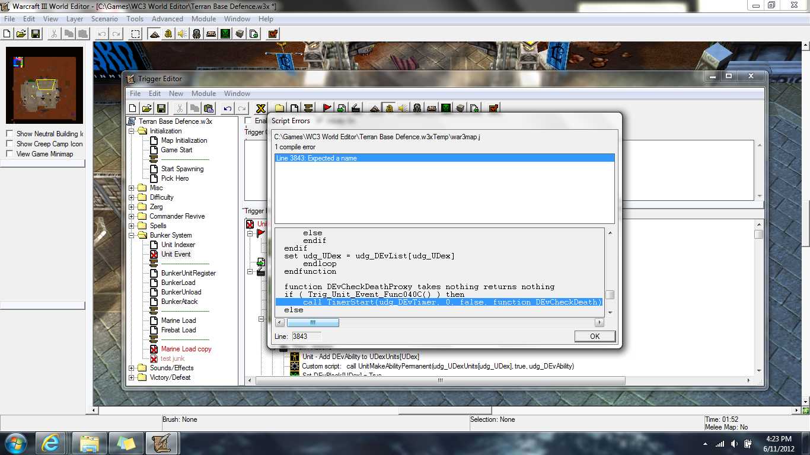810x455 pixels.
Task: Open New menu in Trigger Editor
Action: [x=176, y=94]
